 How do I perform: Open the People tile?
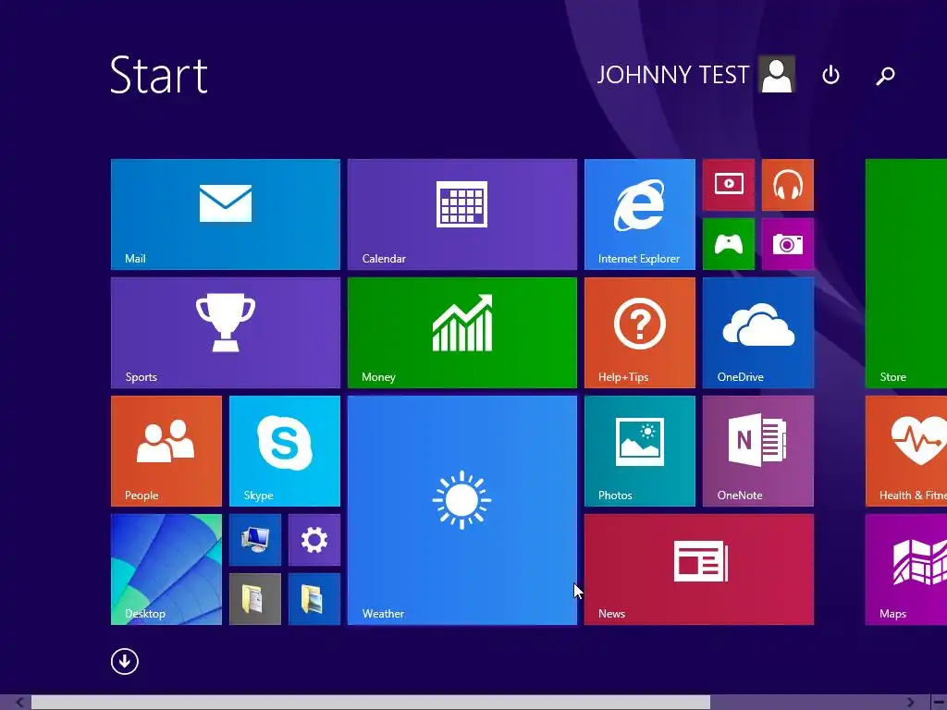coord(166,451)
